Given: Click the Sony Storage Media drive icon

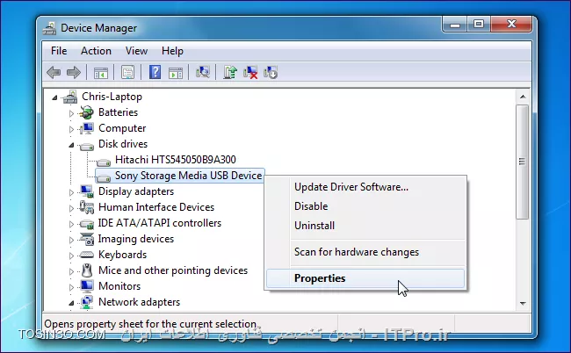Looking at the screenshot, I should (104, 178).
